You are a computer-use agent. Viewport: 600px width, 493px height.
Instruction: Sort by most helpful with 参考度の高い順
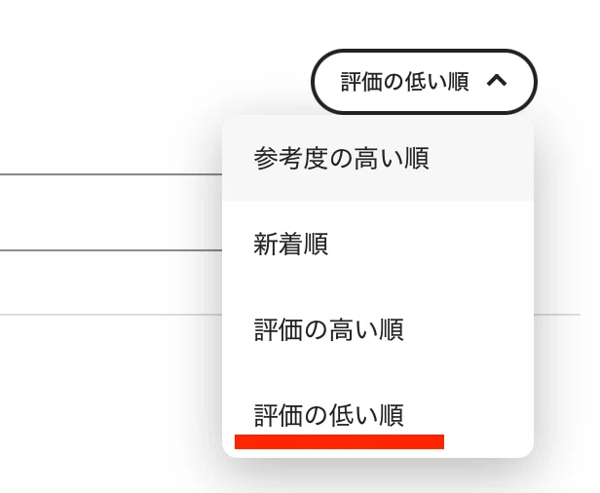(x=378, y=158)
